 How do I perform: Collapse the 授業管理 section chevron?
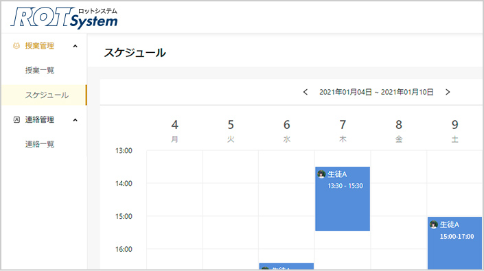pos(75,46)
